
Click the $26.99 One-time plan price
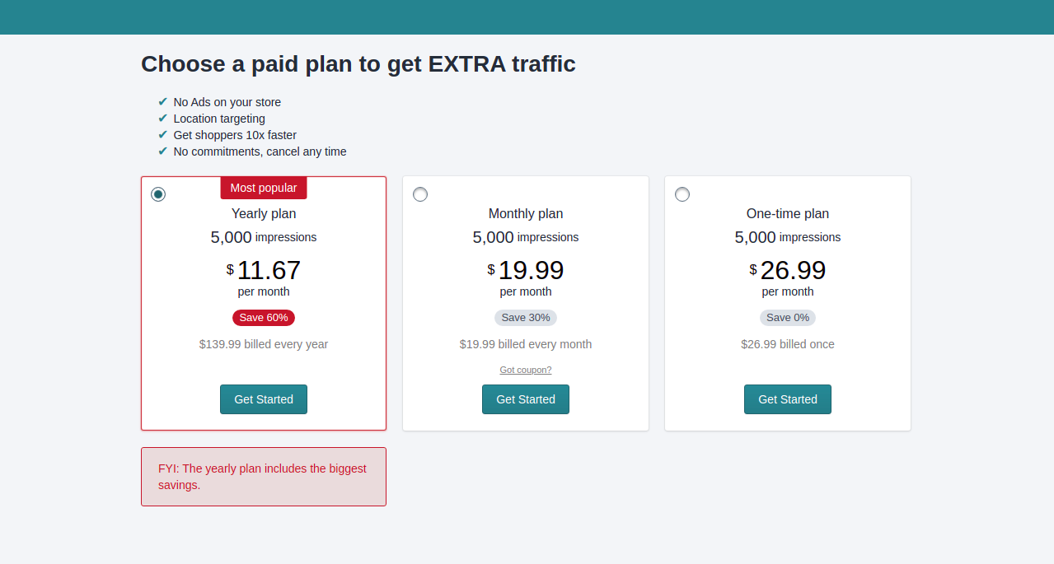pos(792,270)
